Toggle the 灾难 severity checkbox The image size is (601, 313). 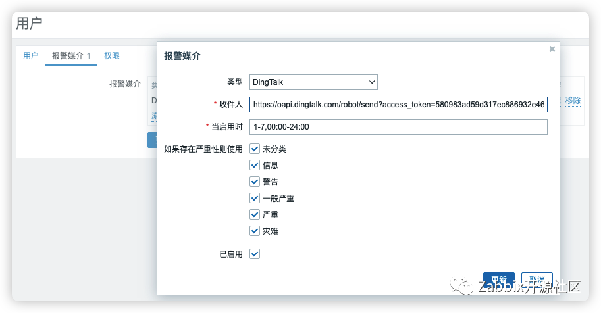255,231
